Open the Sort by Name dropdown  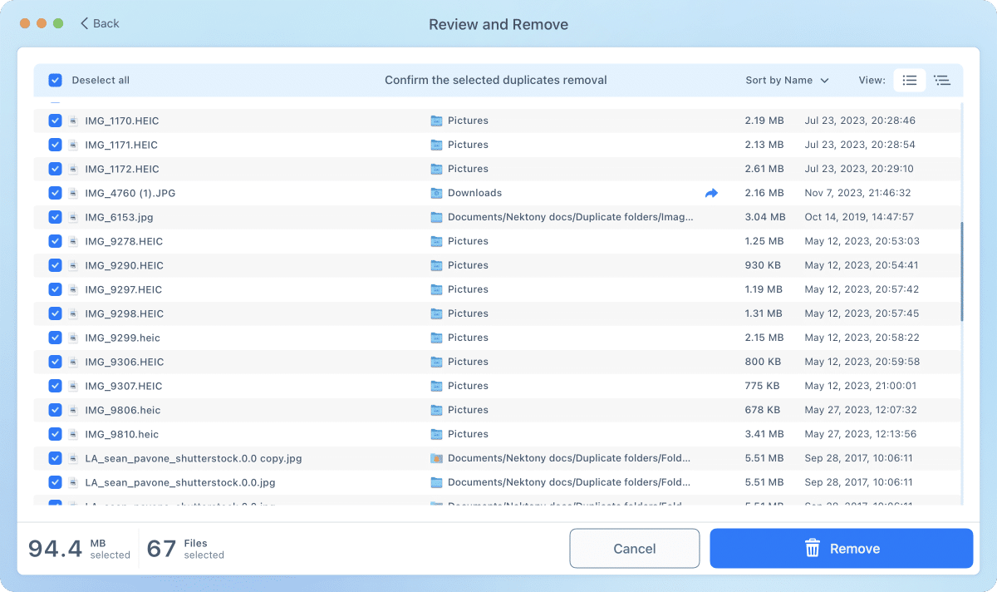click(x=787, y=81)
